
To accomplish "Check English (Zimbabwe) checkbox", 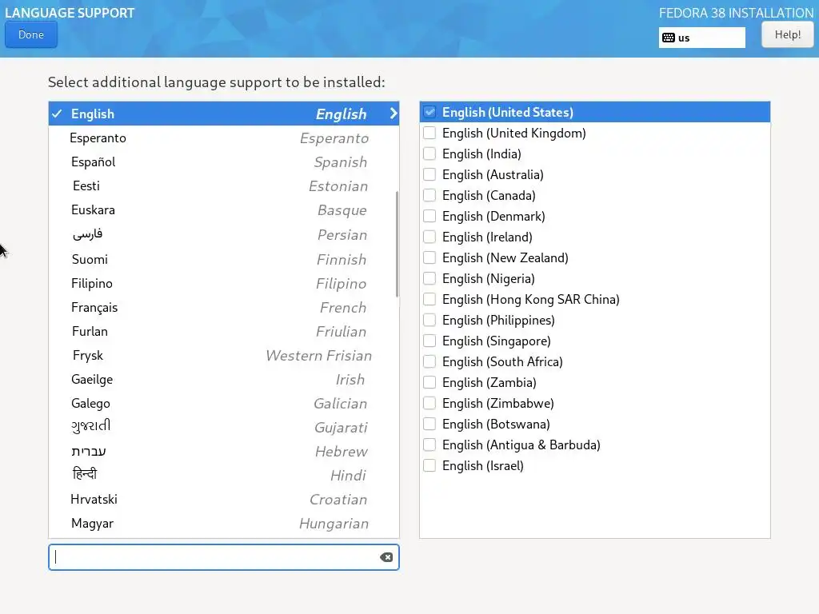I will coord(429,403).
